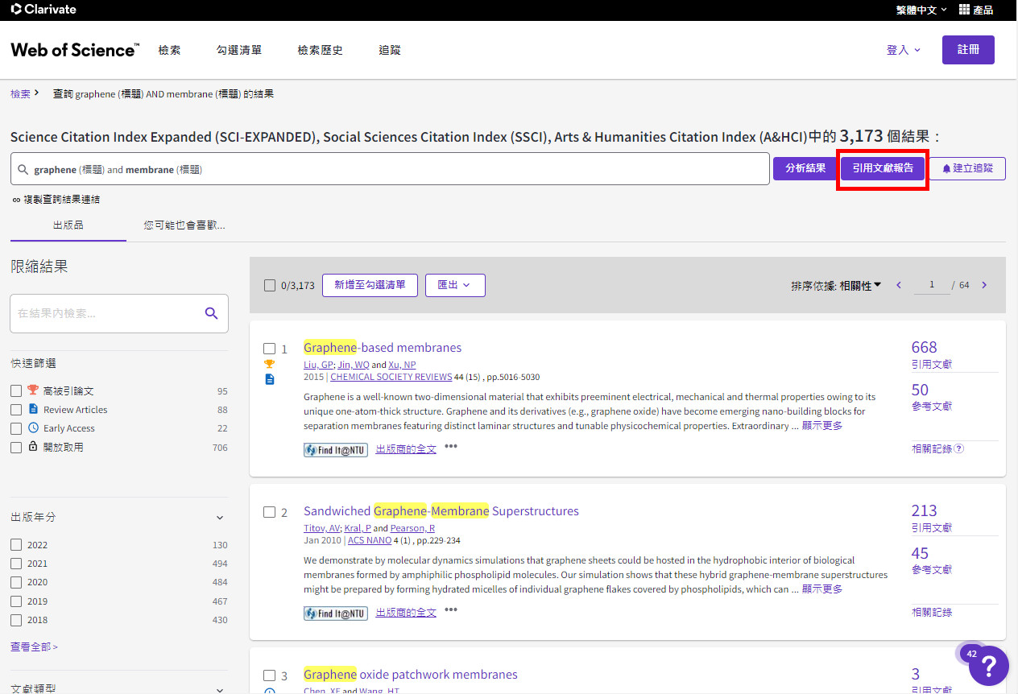
Task: Click author Liu, GP
Action: [317, 365]
